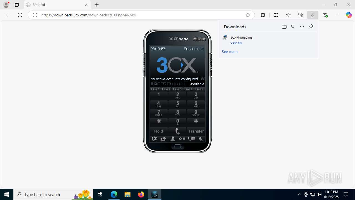Image resolution: width=355 pixels, height=200 pixels.
Task: Click the Hold button
Action: tap(159, 131)
